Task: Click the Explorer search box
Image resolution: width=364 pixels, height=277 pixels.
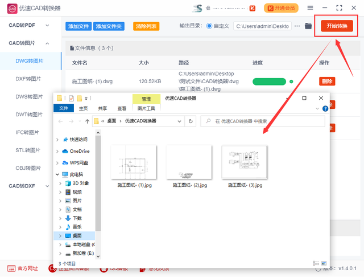Action: pos(263,121)
